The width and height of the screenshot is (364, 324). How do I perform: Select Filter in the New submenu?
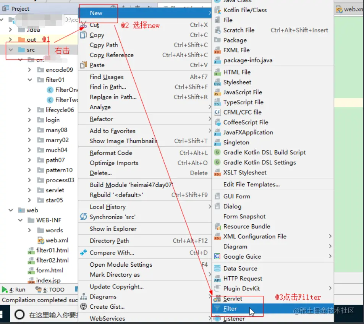(273, 309)
